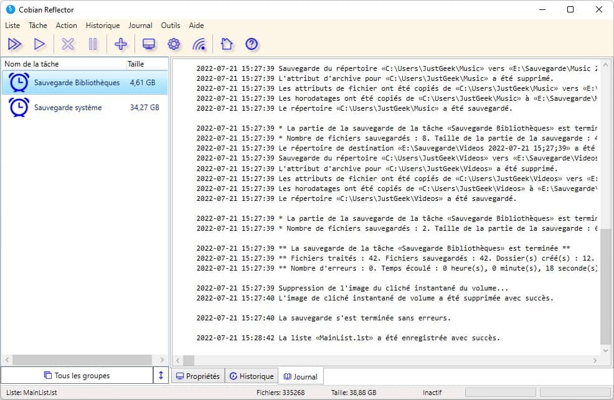Click the 4,61 GB size value
Screen dimensions: 614x400
[143, 83]
